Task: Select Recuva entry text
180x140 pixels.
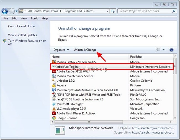Action: coord(61,85)
